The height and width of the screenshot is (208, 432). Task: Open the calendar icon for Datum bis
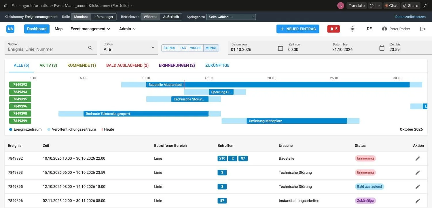382,48
